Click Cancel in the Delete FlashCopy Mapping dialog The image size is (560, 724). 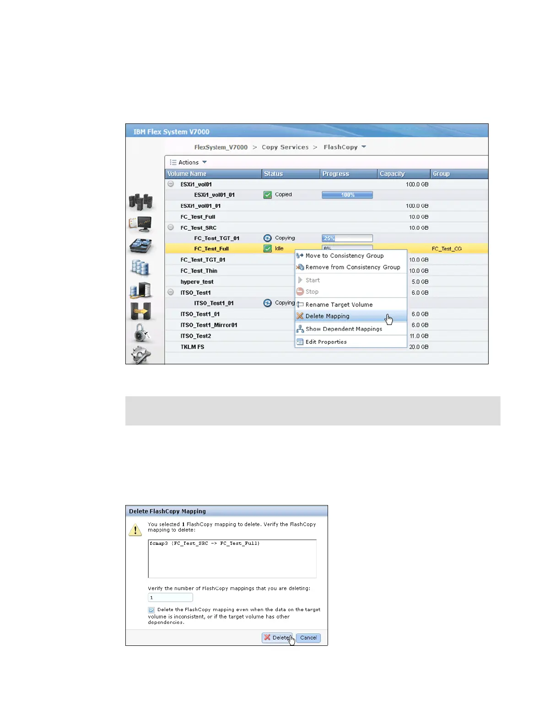[308, 638]
